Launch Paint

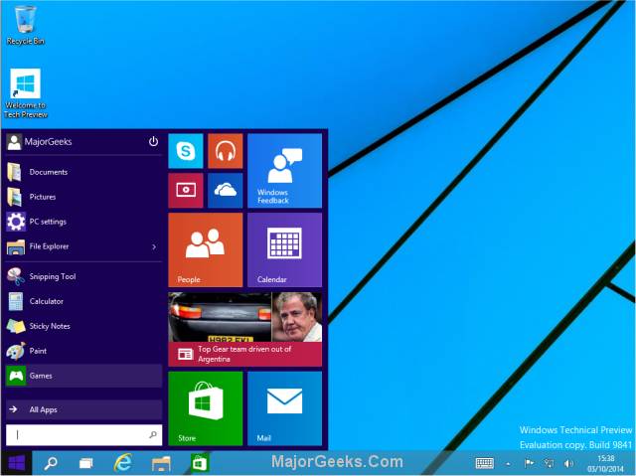tap(83, 351)
